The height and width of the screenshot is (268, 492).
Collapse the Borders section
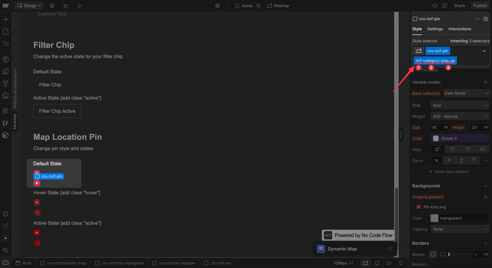486,243
